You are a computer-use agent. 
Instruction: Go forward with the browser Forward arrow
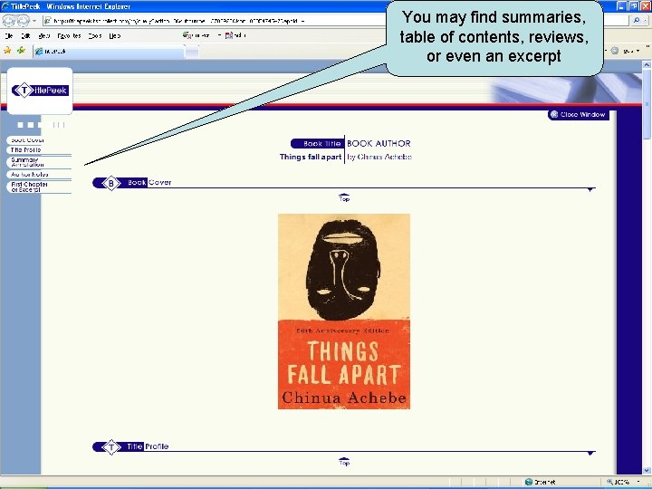pyautogui.click(x=23, y=20)
